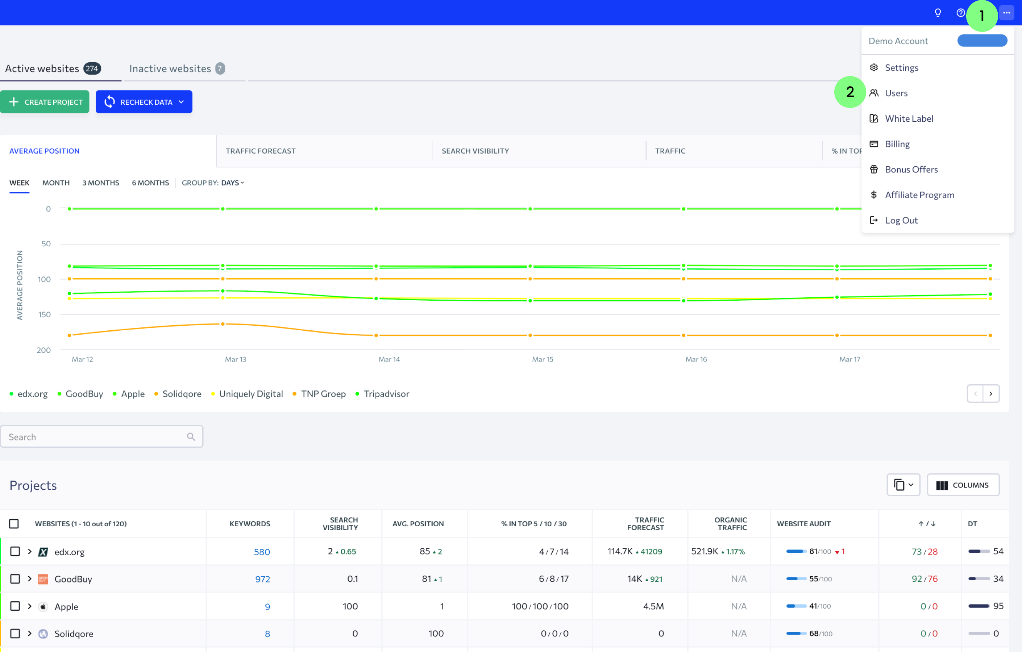Click edx.org website audit progress bar
The width and height of the screenshot is (1022, 652).
point(796,551)
